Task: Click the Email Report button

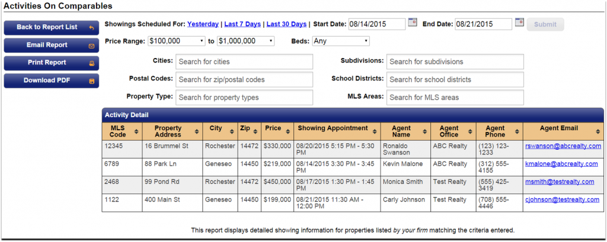Action: (x=52, y=45)
